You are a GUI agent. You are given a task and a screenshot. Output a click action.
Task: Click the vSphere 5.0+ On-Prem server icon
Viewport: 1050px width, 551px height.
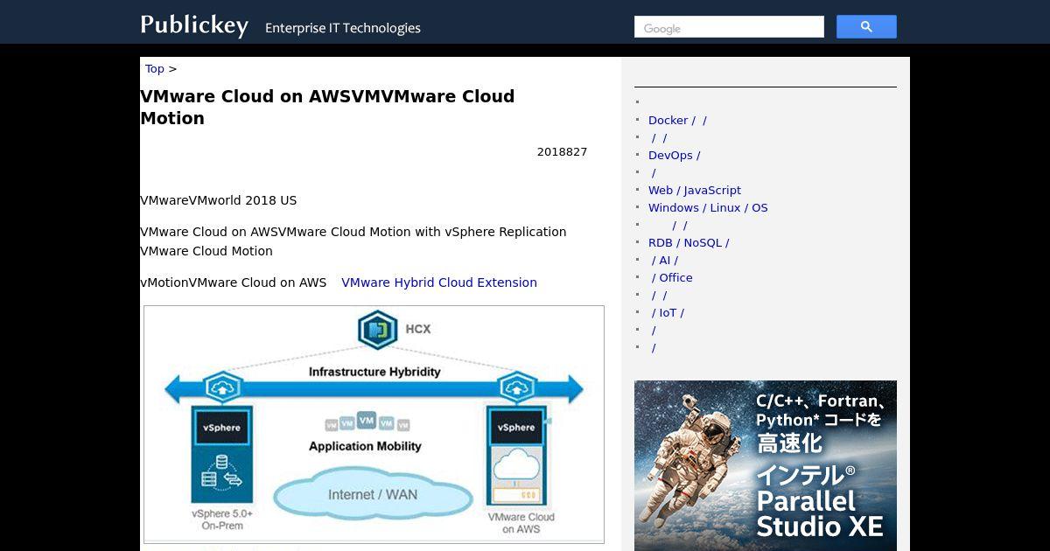click(222, 455)
